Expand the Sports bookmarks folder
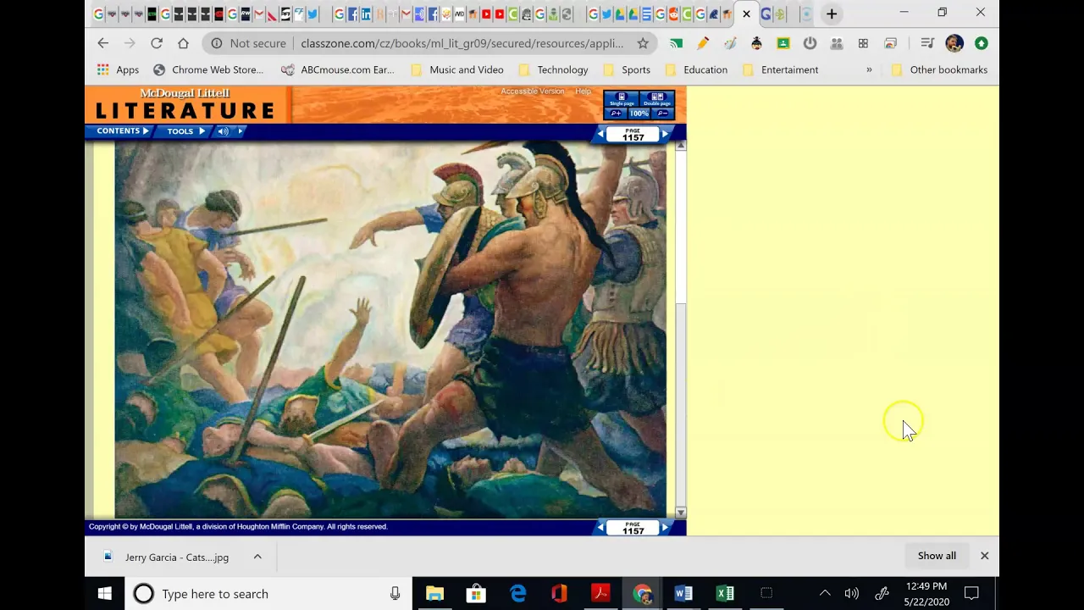Image resolution: width=1084 pixels, height=610 pixels. tap(627, 69)
